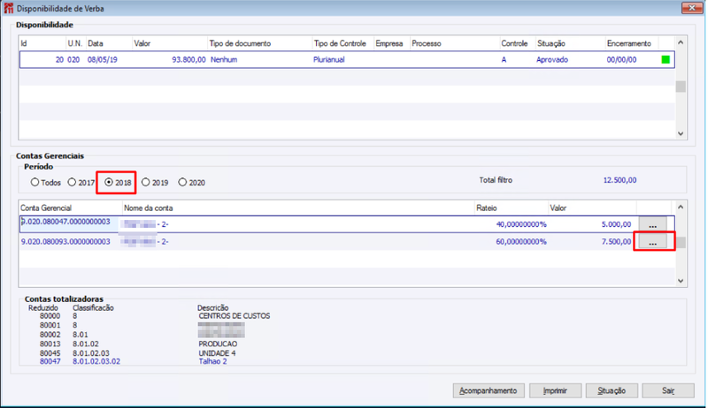Select the Todos period radio button

[35, 183]
